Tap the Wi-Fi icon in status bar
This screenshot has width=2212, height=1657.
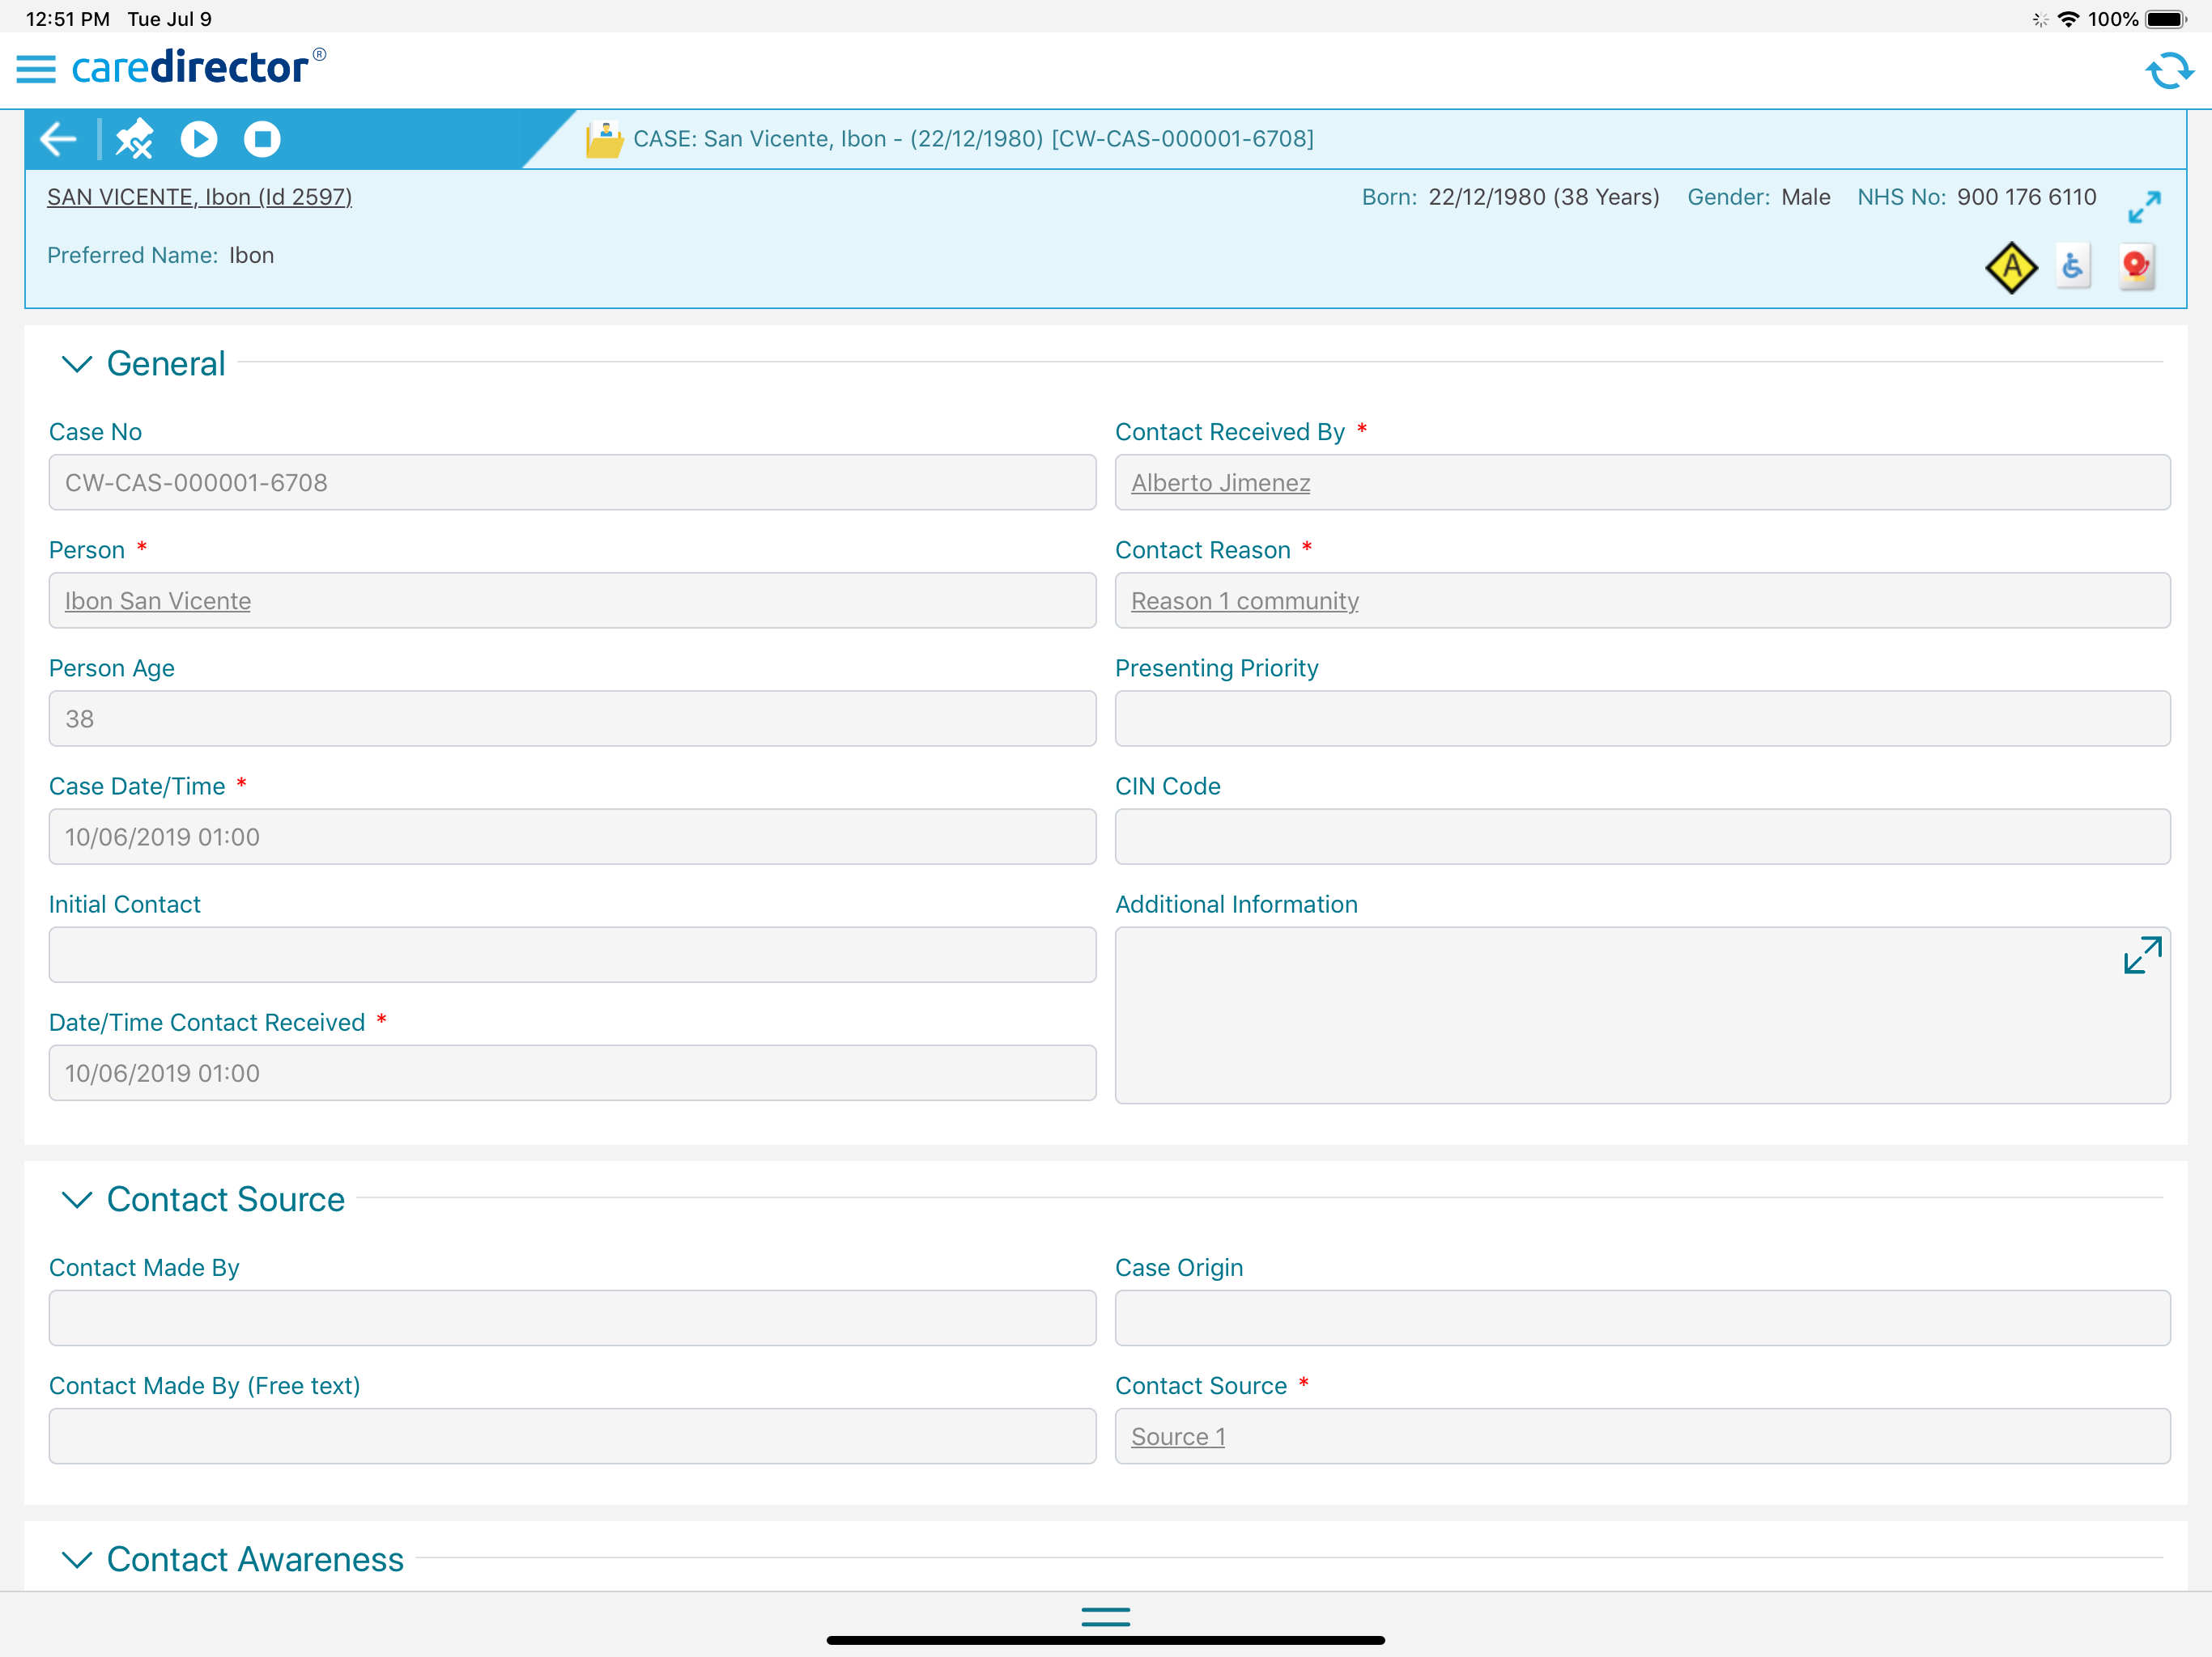pyautogui.click(x=2068, y=19)
